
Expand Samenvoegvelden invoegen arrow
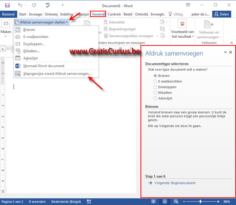click(157, 36)
